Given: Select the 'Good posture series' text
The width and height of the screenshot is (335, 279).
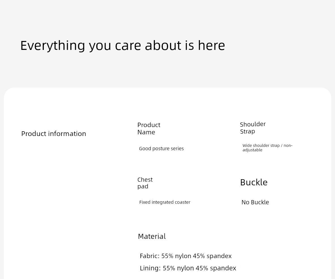Looking at the screenshot, I should 161,149.
